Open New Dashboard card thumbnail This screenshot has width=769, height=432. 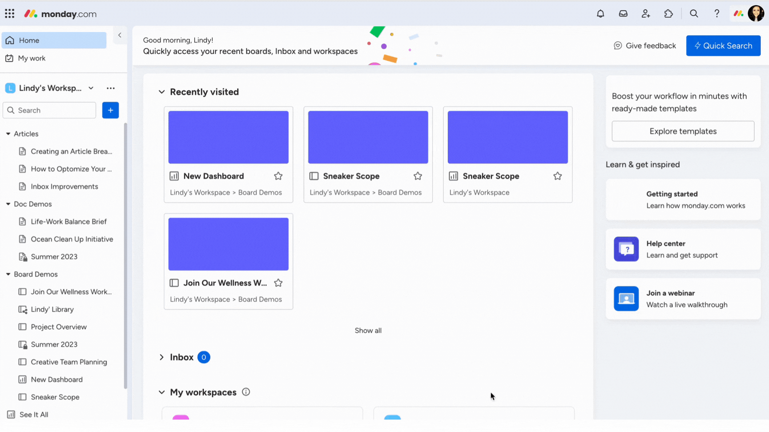[x=228, y=137]
